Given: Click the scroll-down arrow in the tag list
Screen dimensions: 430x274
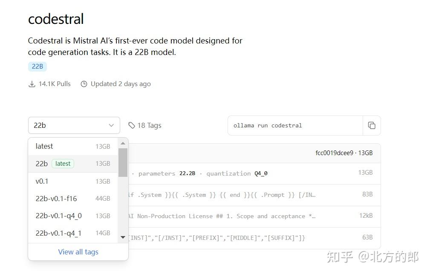Looking at the screenshot, I should tap(123, 237).
